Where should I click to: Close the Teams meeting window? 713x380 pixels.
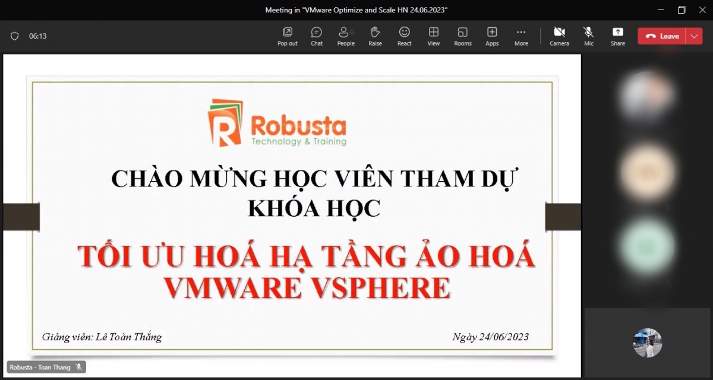702,10
